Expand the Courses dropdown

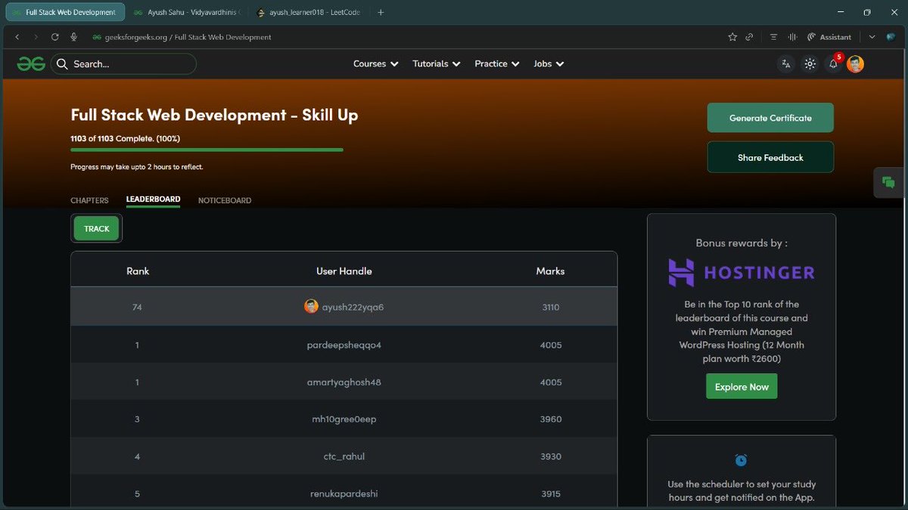pyautogui.click(x=376, y=64)
